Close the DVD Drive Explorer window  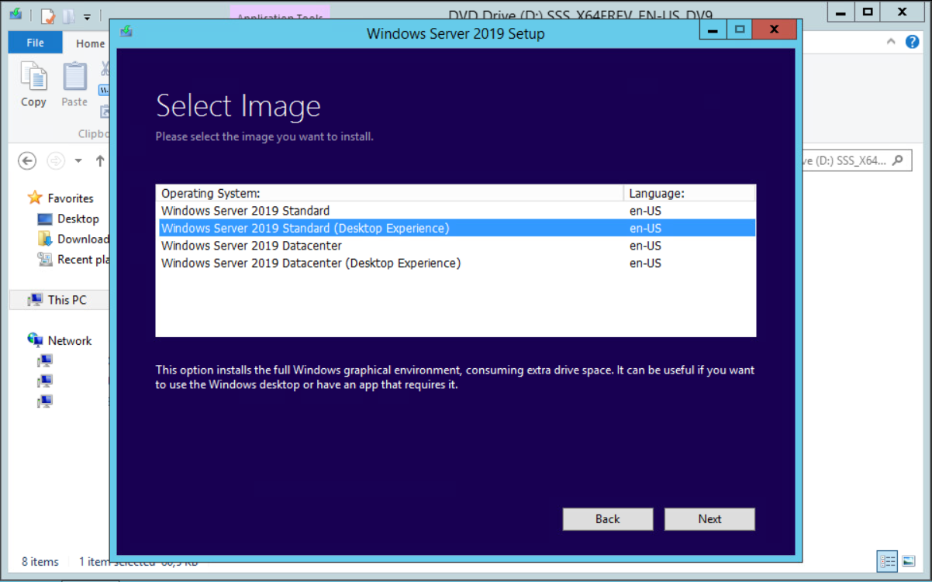point(902,12)
